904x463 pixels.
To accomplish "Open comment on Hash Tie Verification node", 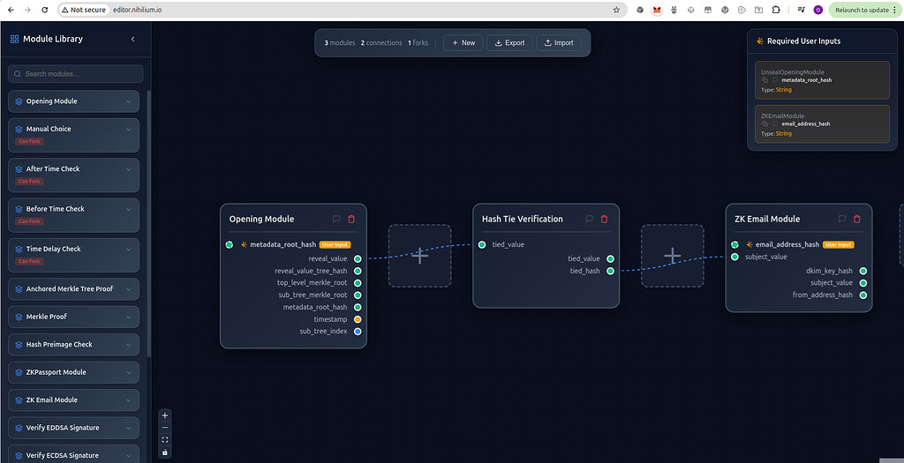I will click(589, 219).
